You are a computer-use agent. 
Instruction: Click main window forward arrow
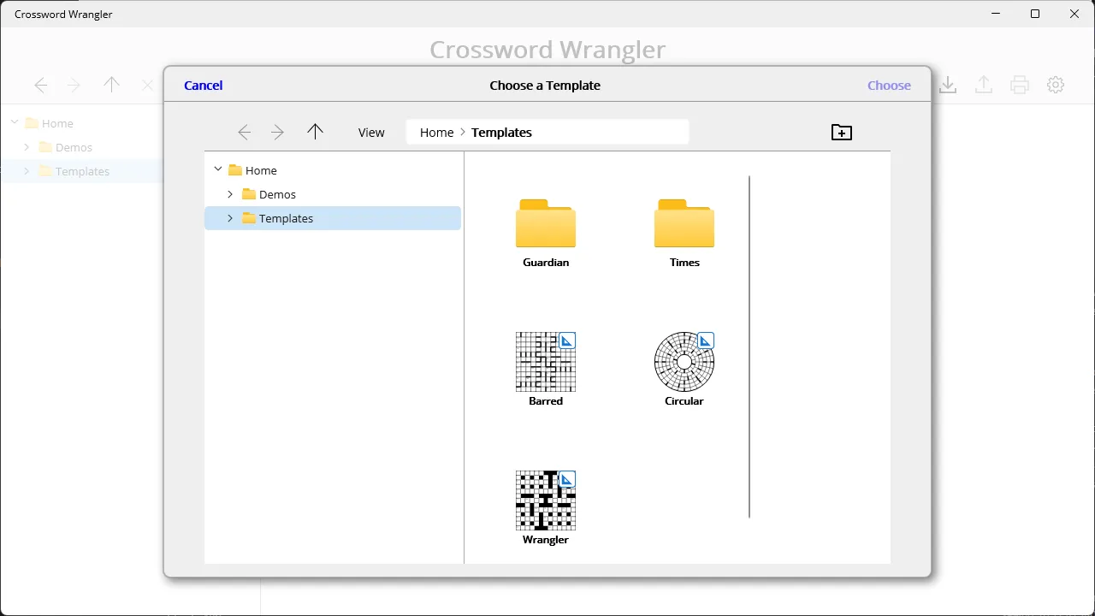click(x=74, y=85)
